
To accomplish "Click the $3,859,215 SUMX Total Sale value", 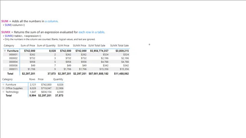I will (x=122, y=51).
